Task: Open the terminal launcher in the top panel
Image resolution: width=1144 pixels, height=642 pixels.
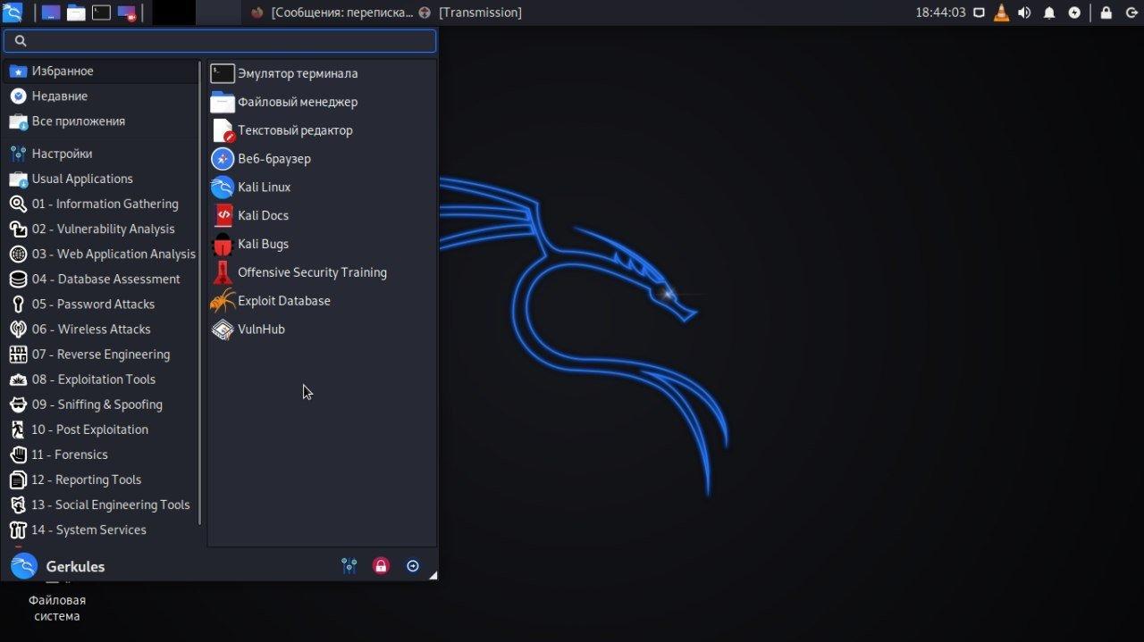Action: click(x=101, y=13)
